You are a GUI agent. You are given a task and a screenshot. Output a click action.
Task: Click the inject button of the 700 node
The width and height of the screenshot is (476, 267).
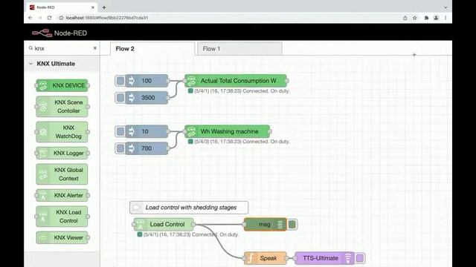click(120, 148)
